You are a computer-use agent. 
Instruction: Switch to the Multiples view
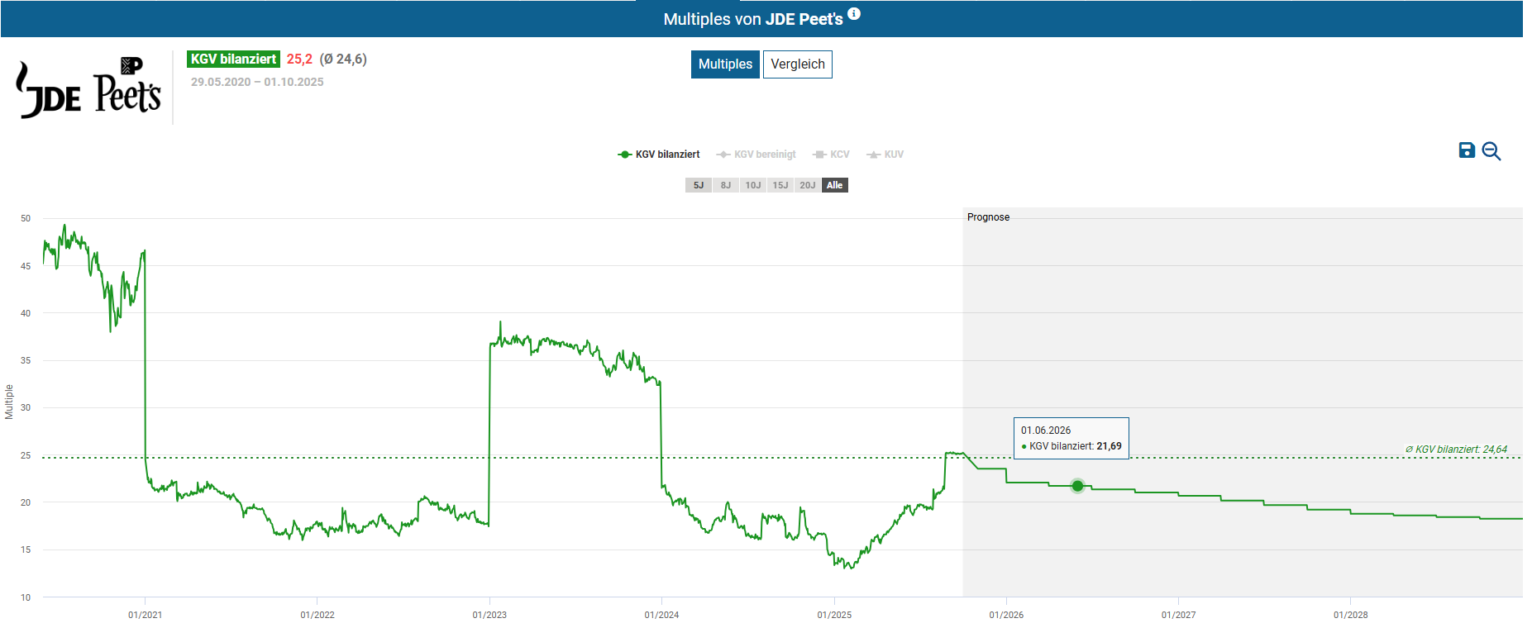725,64
